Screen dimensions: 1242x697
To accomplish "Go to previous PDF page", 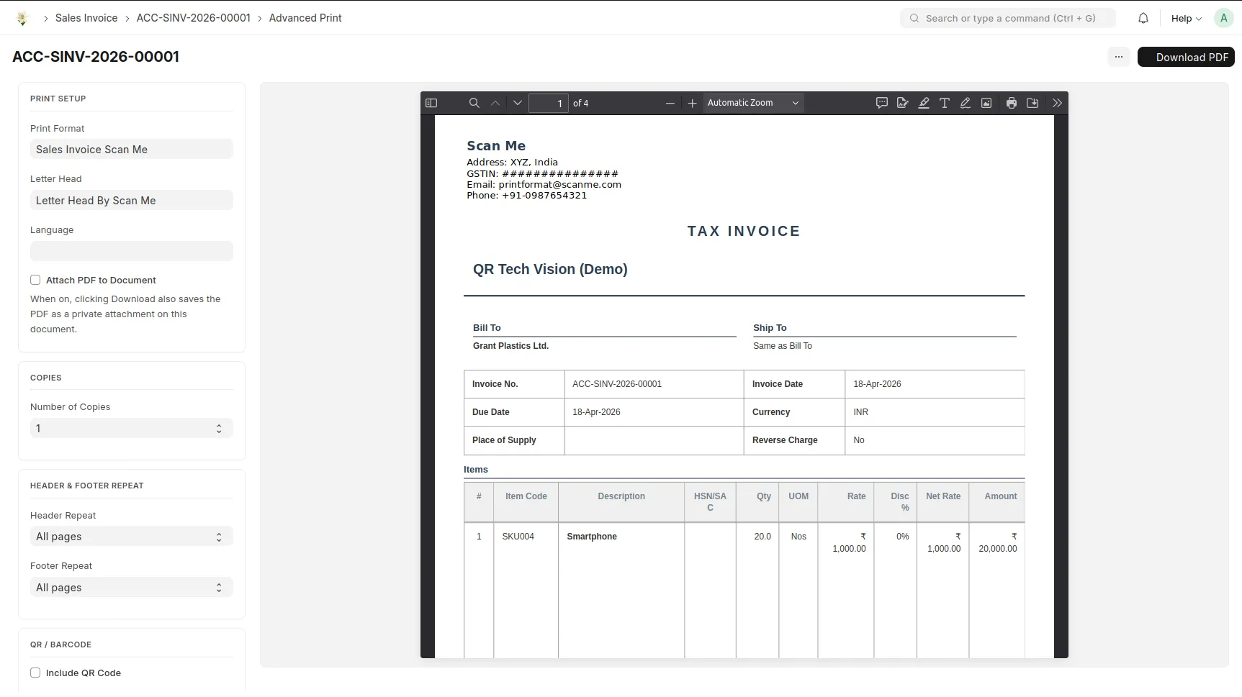I will (x=495, y=103).
